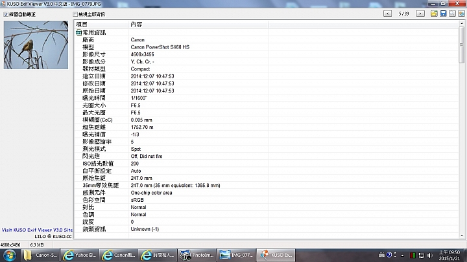Open folder icon in toolbar

tap(434, 14)
